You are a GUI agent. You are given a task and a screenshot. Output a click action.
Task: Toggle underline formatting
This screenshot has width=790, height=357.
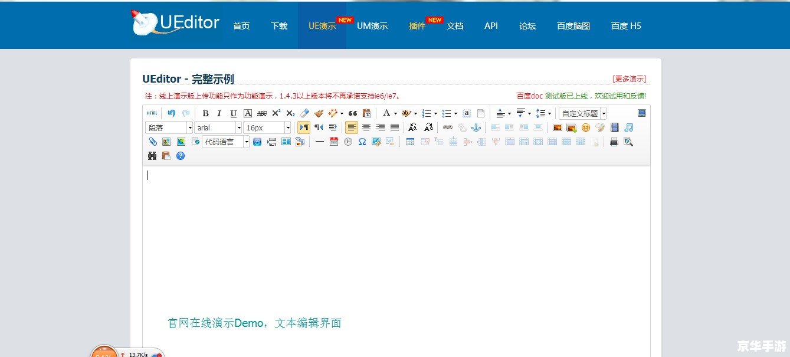click(234, 113)
